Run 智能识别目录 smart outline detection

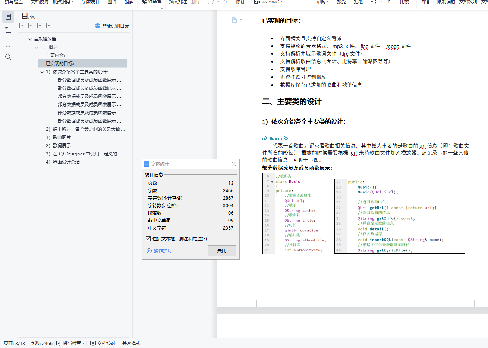[116, 26]
